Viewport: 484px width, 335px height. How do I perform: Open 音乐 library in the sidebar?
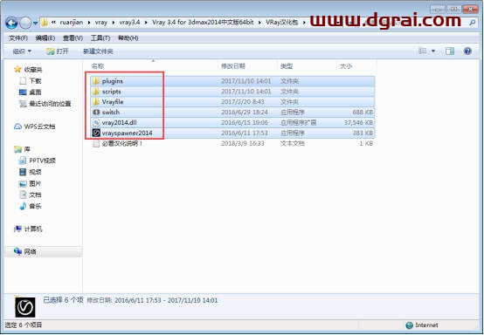tap(35, 206)
